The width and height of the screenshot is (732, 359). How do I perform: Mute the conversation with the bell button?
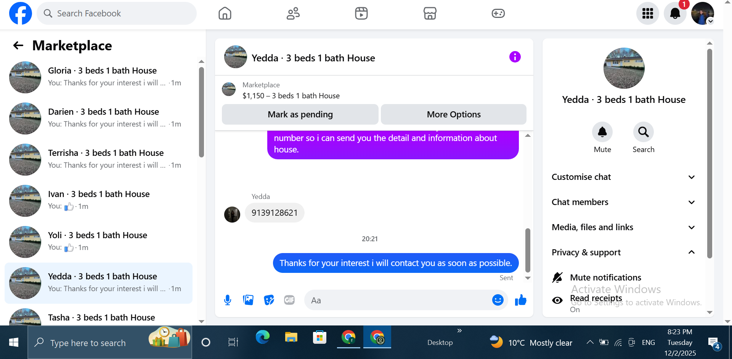[x=602, y=132]
